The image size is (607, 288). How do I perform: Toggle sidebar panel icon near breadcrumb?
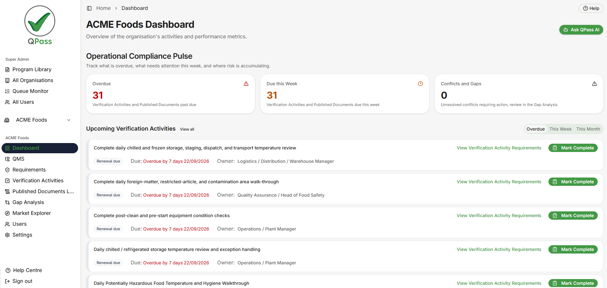pyautogui.click(x=89, y=8)
